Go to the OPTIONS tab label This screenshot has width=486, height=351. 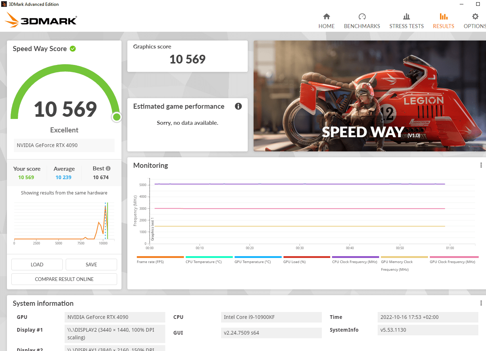[475, 26]
